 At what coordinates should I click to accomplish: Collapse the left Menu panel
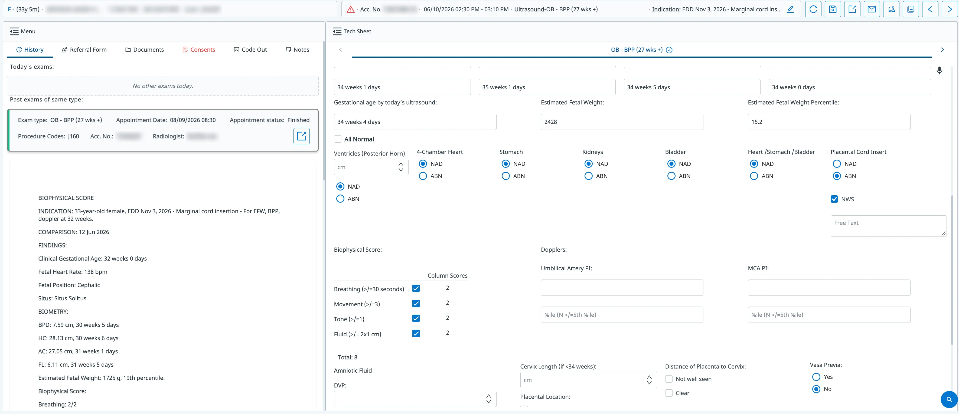[x=14, y=31]
